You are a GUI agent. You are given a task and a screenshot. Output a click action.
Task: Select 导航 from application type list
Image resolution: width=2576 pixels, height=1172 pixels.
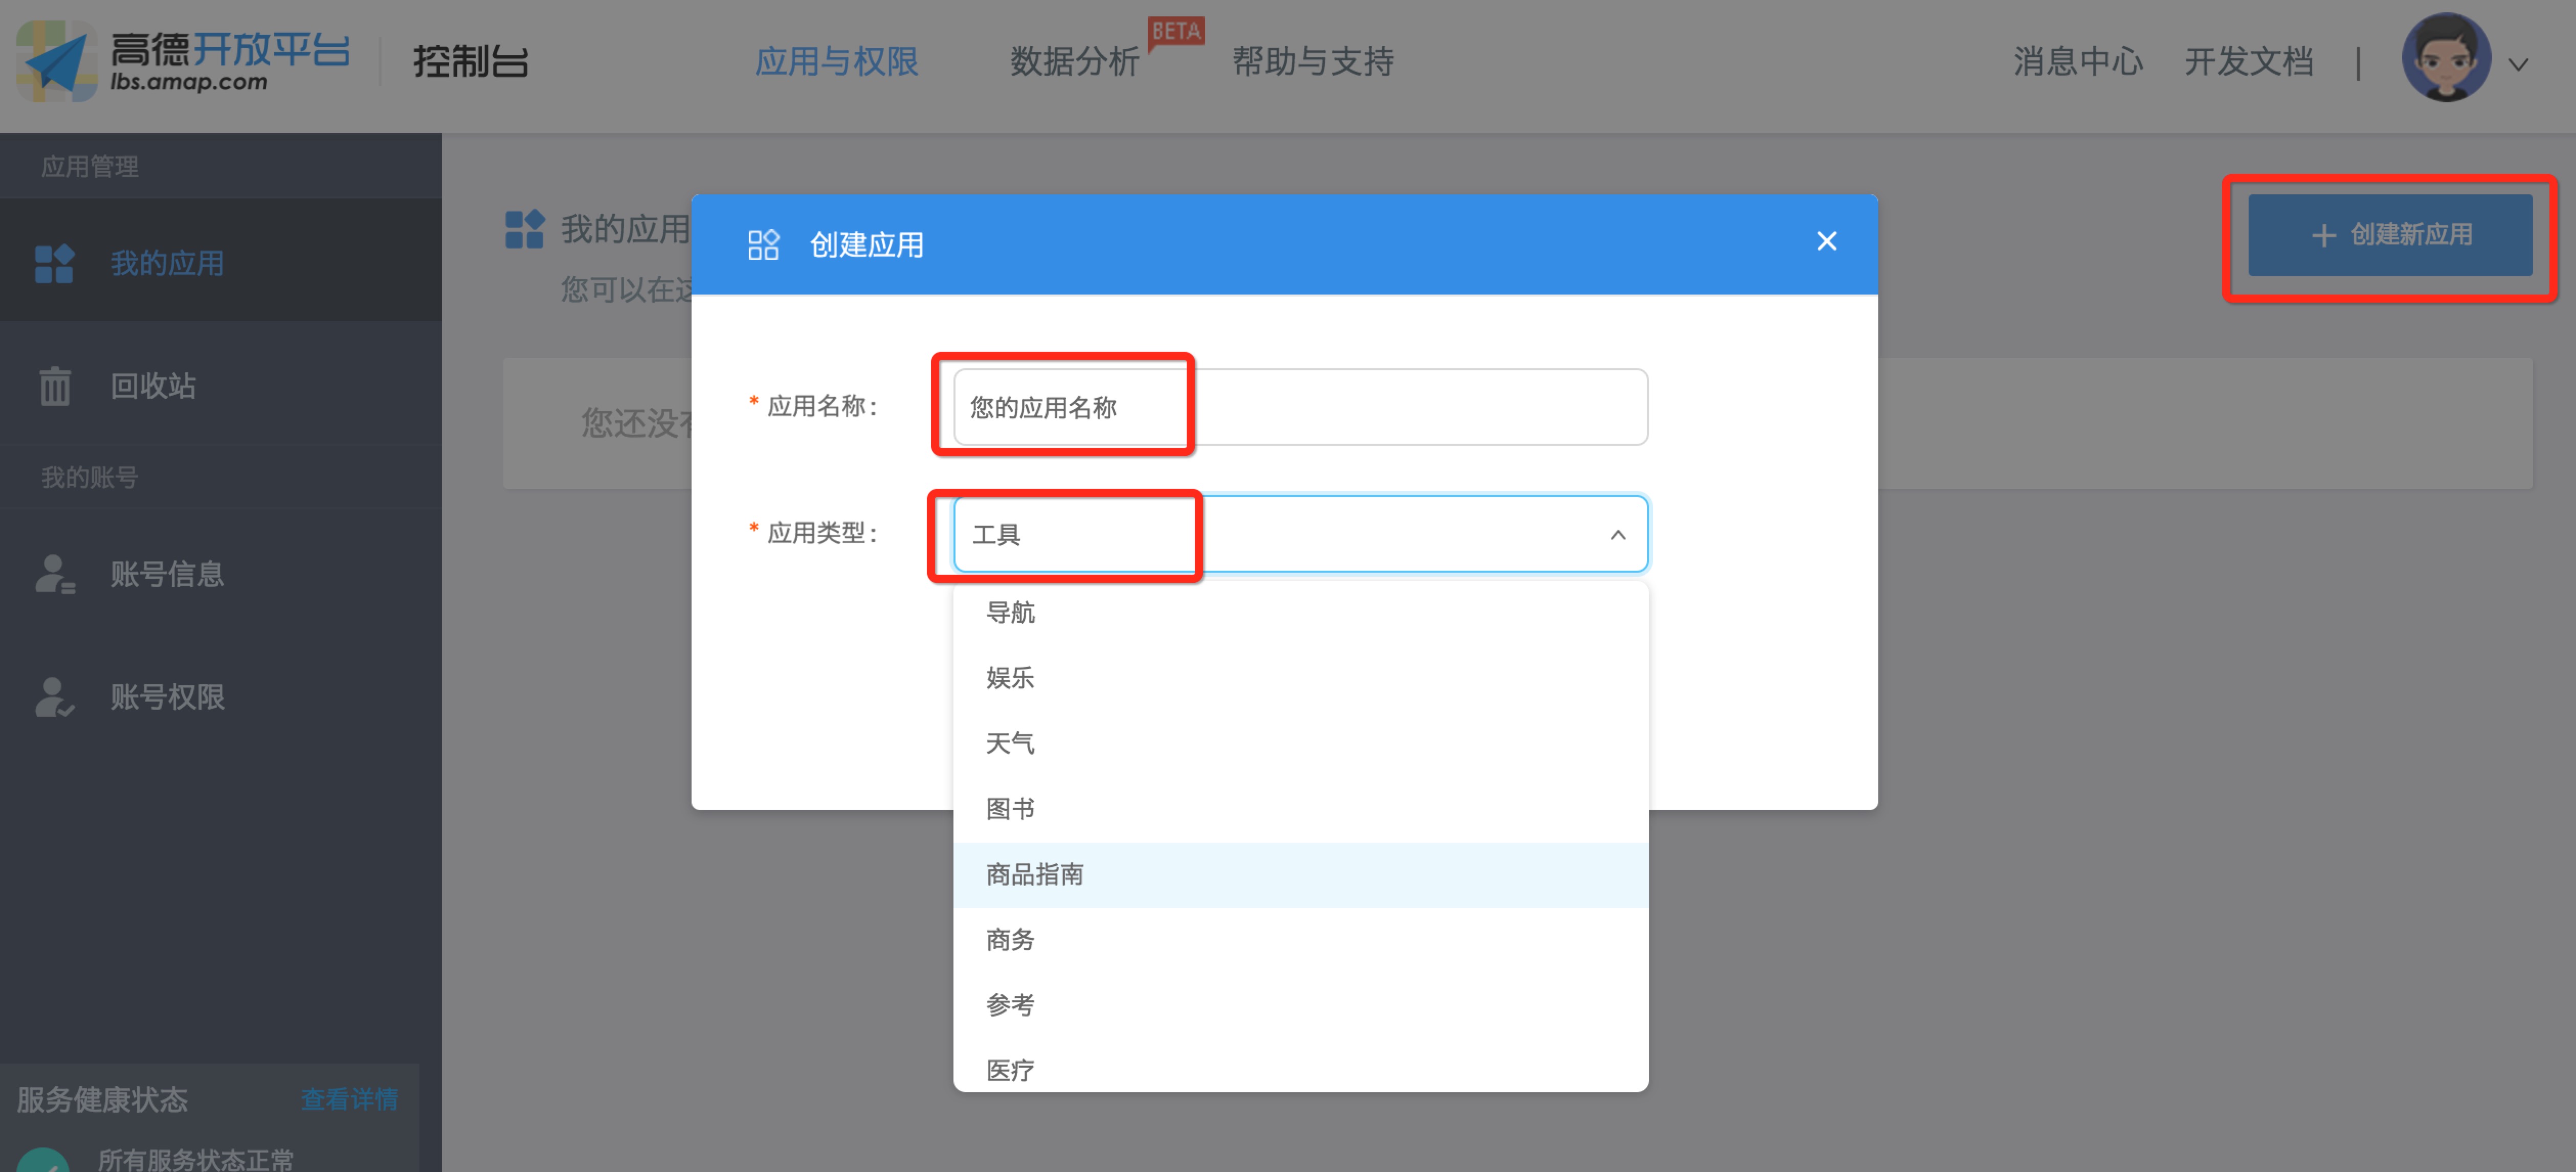coord(1010,612)
